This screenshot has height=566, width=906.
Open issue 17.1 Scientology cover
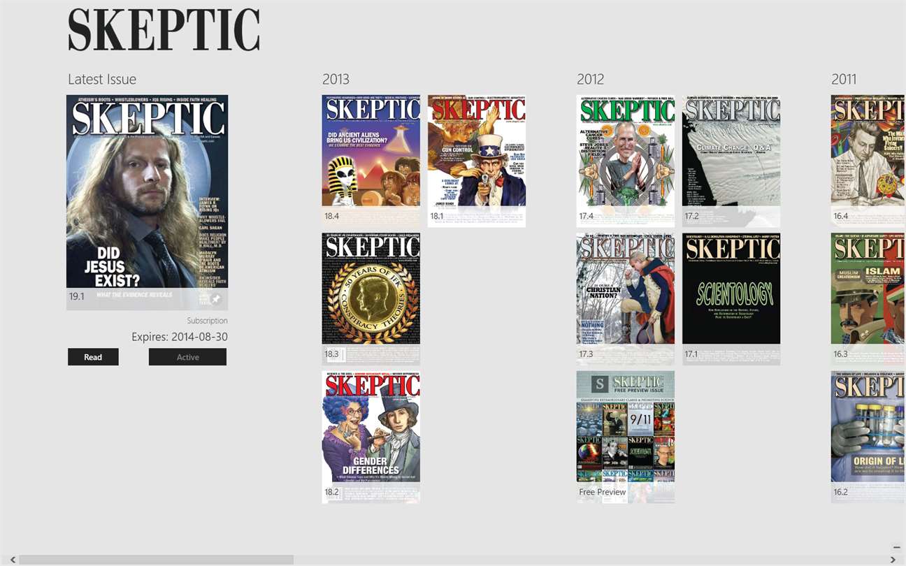click(731, 298)
